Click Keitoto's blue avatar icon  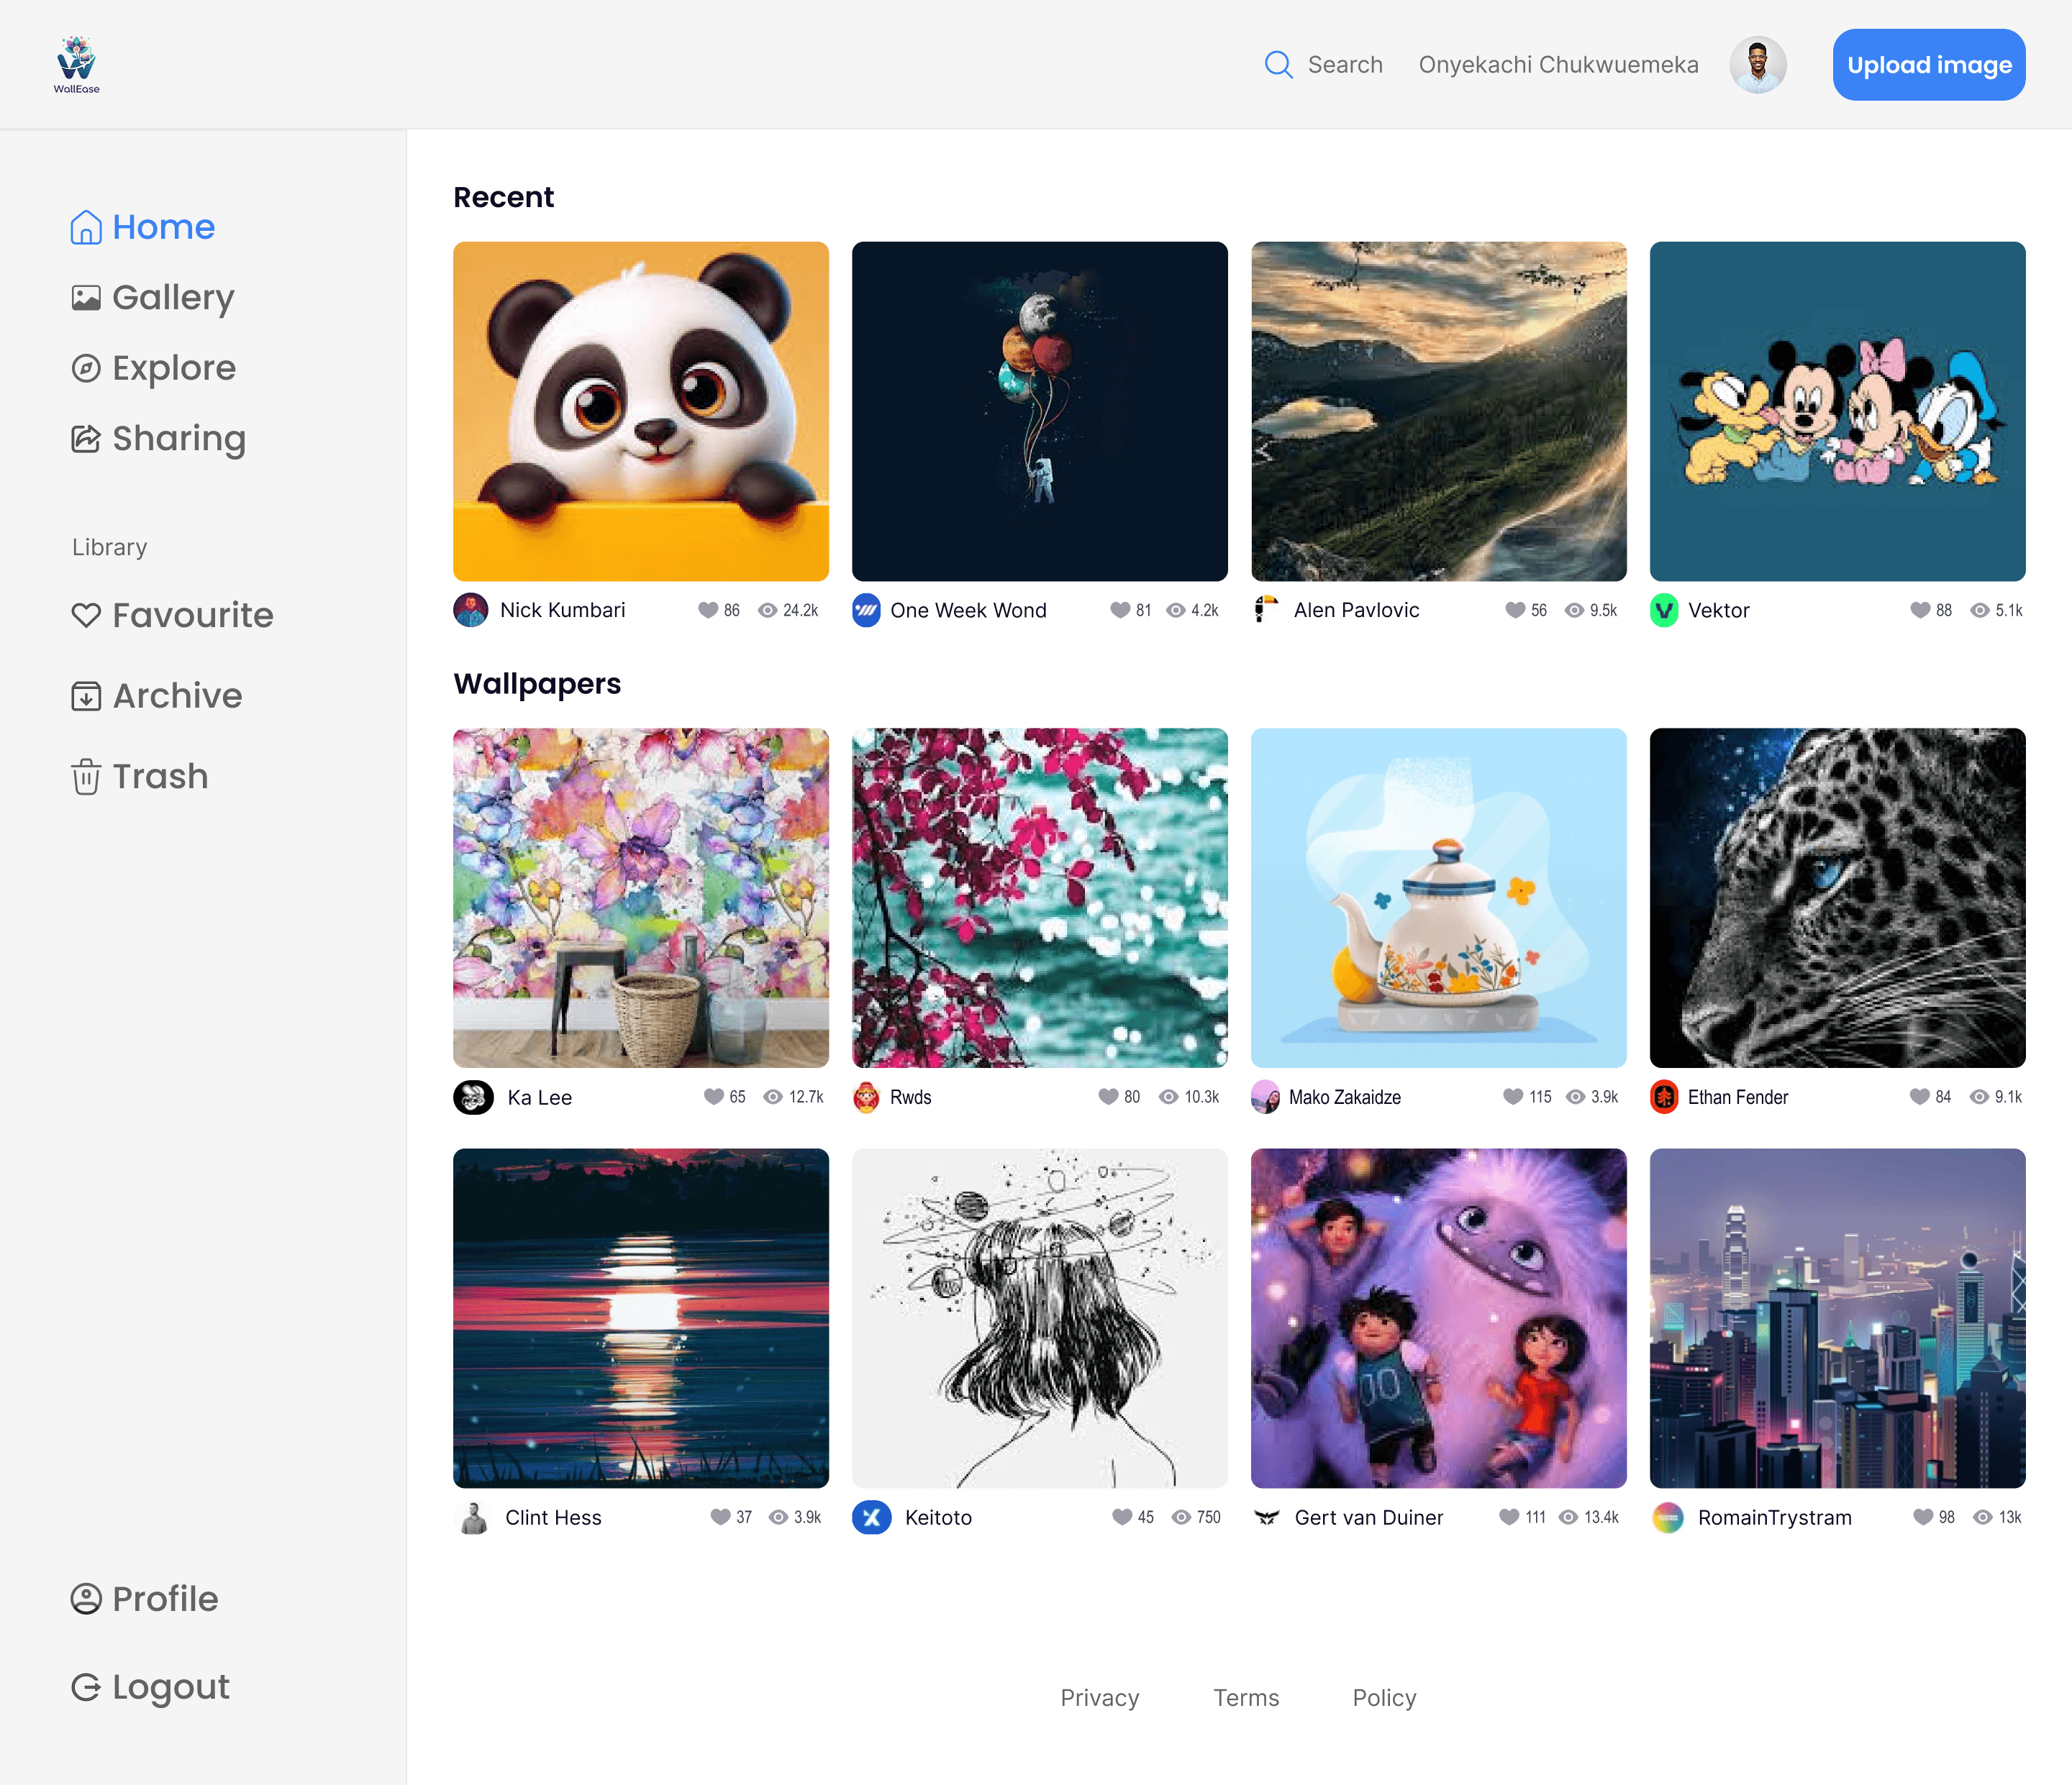pos(871,1517)
